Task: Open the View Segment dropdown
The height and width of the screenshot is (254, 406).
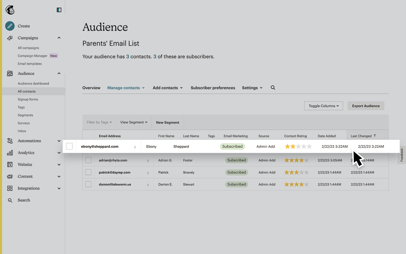Action: (133, 122)
